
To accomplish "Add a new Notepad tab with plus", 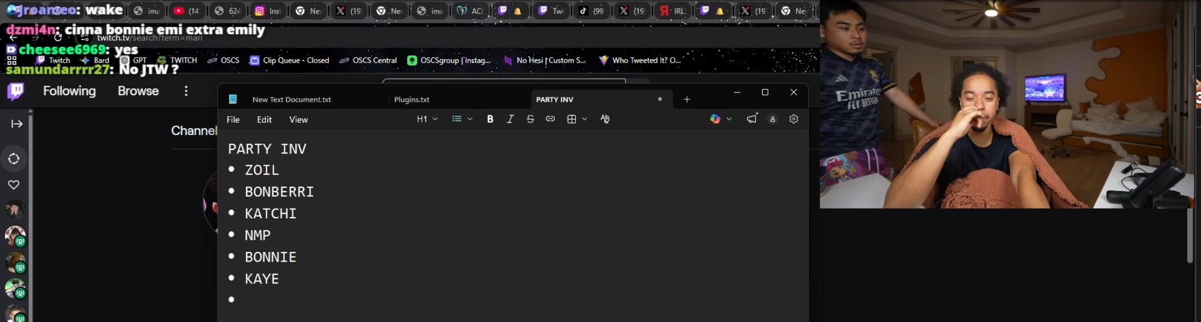I will (x=687, y=99).
